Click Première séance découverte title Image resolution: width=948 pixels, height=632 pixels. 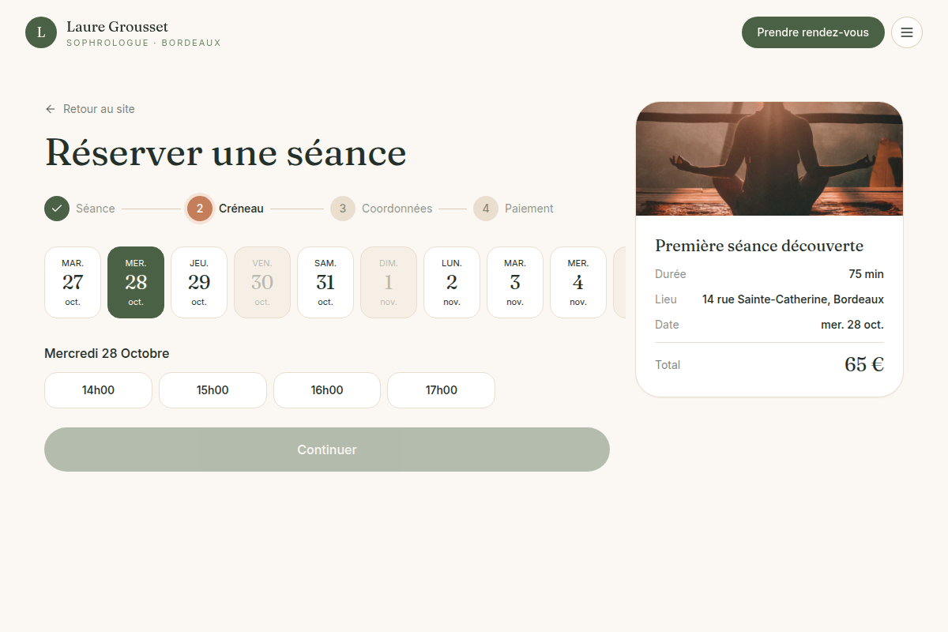pyautogui.click(x=759, y=246)
